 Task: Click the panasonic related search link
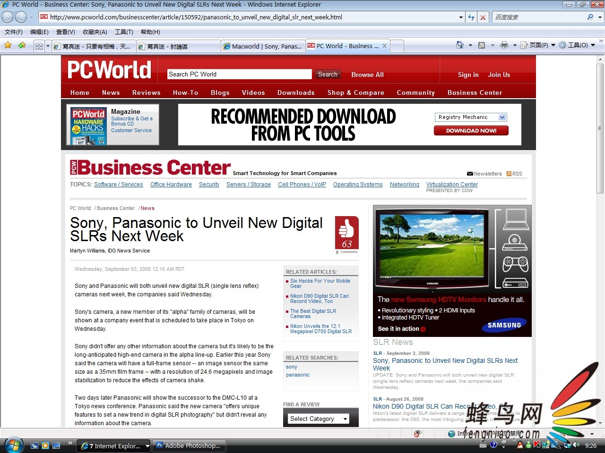(298, 375)
